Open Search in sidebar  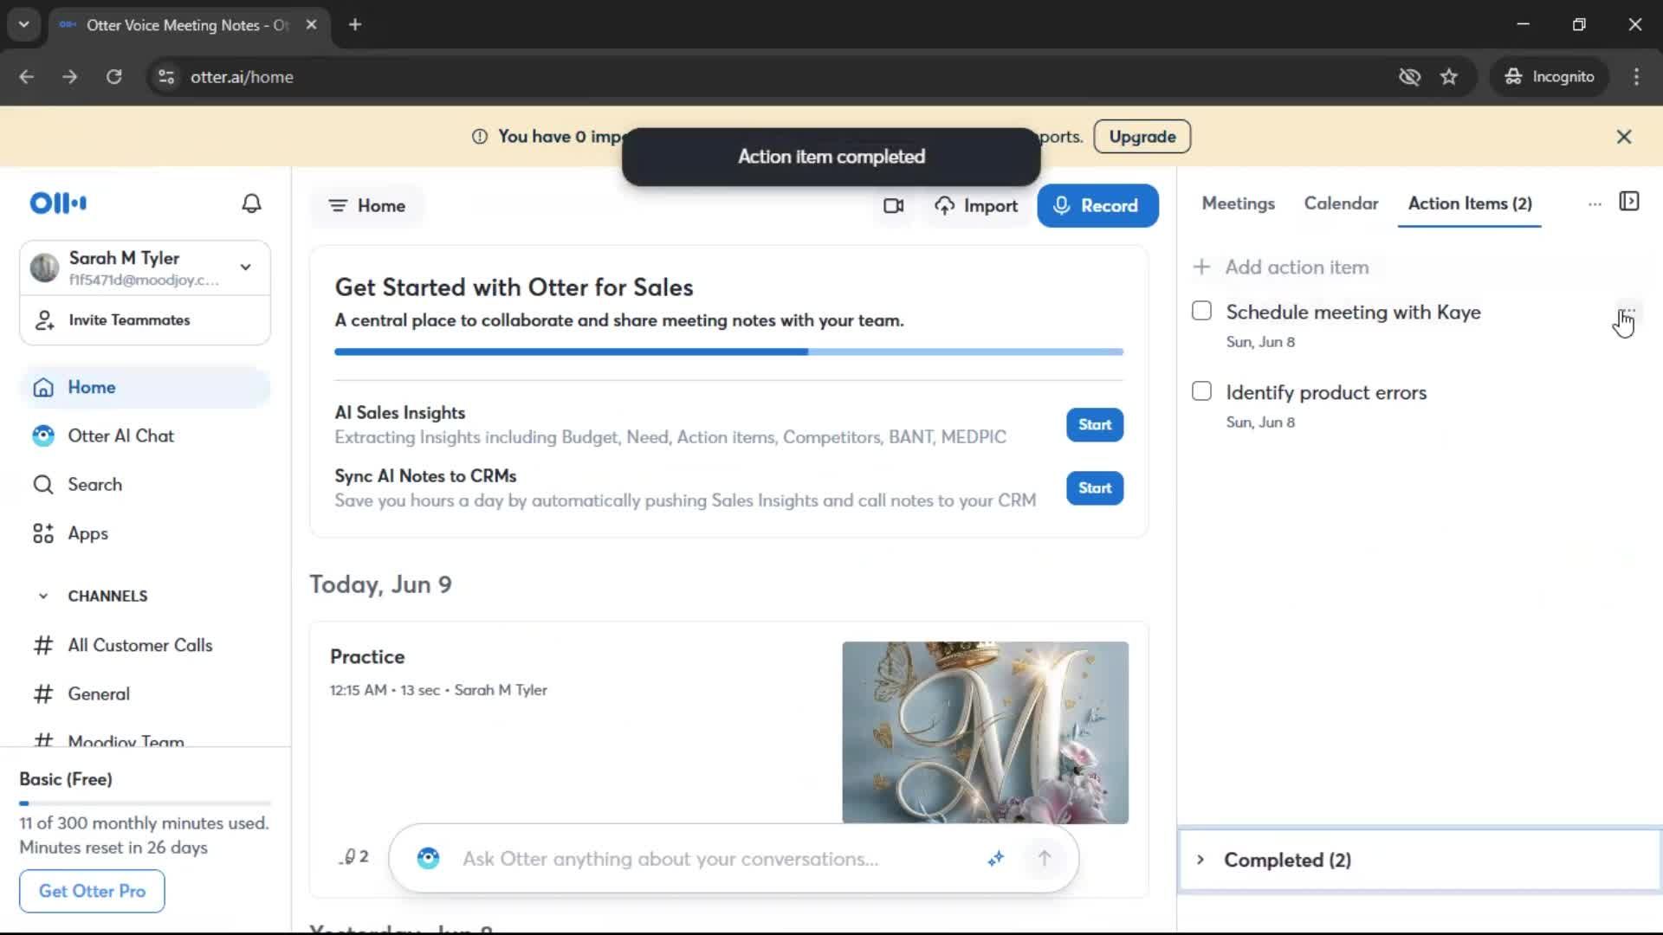click(145, 485)
